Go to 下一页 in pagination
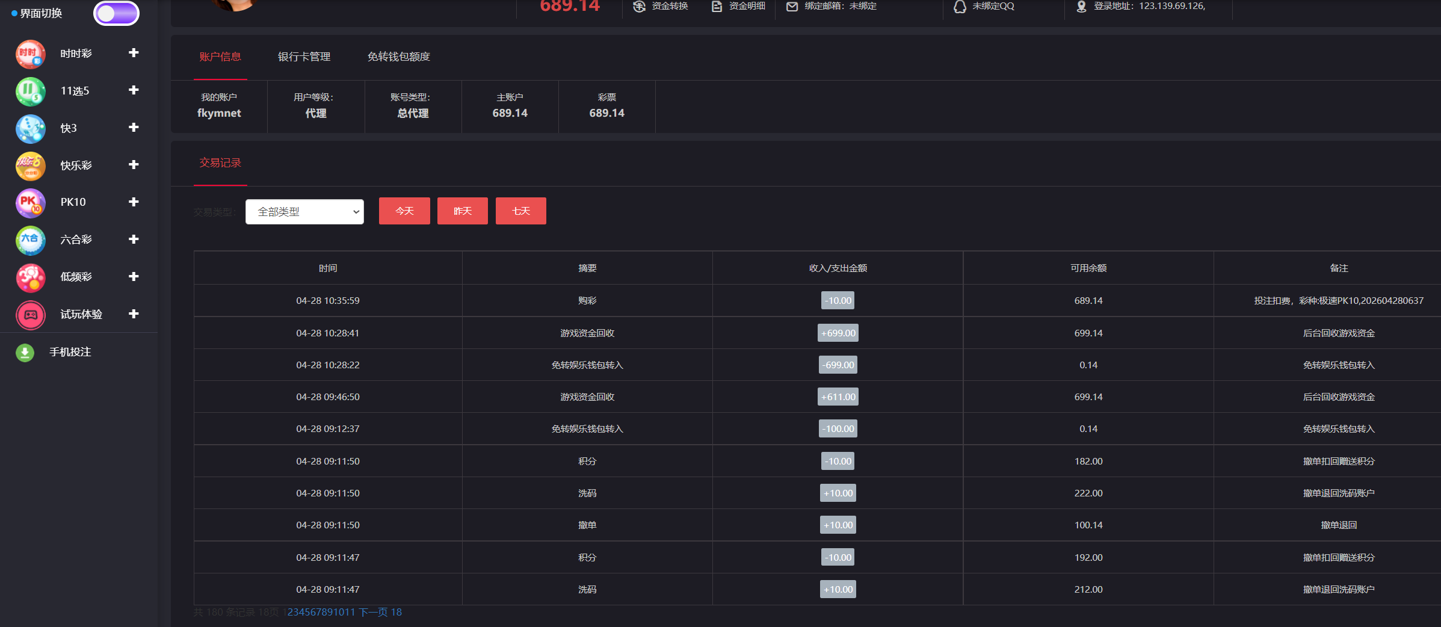 click(x=373, y=613)
